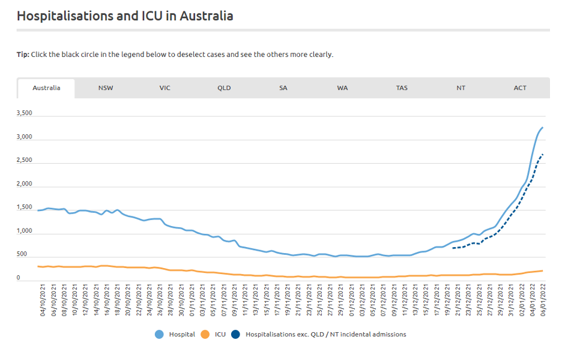Click the Hospital line's peak at 06/01/2022
This screenshot has width=565, height=346.
(542, 127)
